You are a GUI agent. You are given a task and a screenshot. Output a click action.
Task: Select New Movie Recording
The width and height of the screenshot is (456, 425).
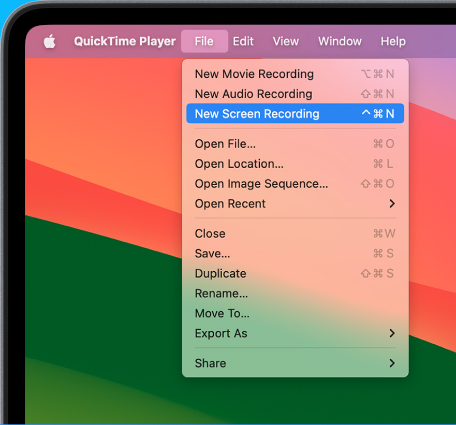(x=254, y=74)
